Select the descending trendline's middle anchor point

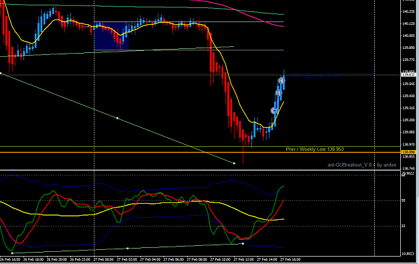(117, 118)
